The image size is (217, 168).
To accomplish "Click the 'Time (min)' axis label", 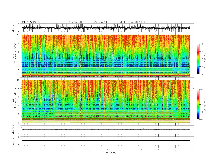I will point(110,152).
